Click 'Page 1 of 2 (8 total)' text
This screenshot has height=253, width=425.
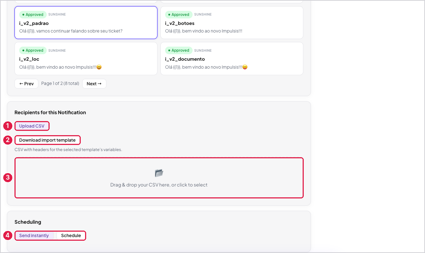[60, 83]
